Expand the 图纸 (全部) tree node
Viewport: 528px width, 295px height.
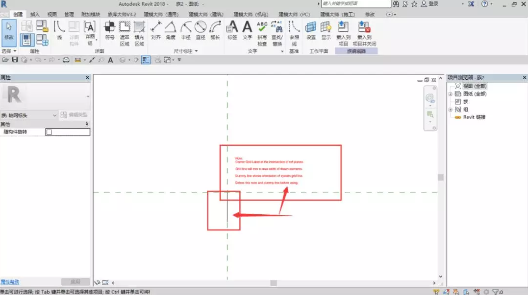(x=450, y=94)
